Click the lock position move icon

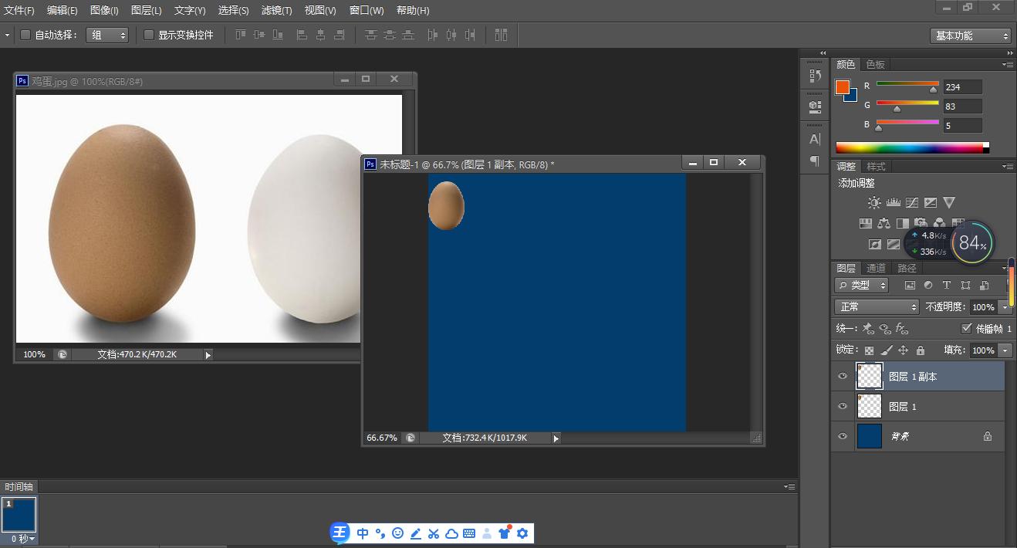(x=903, y=350)
